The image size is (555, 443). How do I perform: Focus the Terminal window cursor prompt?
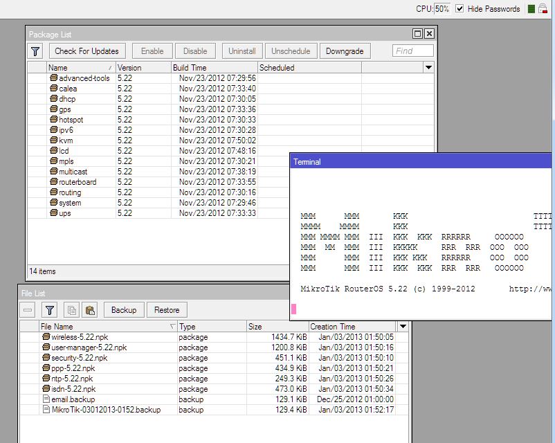(x=293, y=309)
